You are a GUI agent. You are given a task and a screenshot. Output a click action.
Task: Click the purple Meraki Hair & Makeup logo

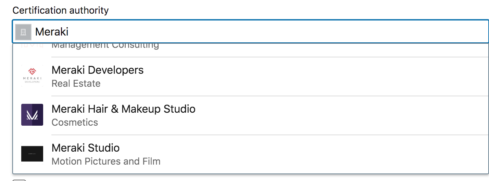[x=32, y=115]
